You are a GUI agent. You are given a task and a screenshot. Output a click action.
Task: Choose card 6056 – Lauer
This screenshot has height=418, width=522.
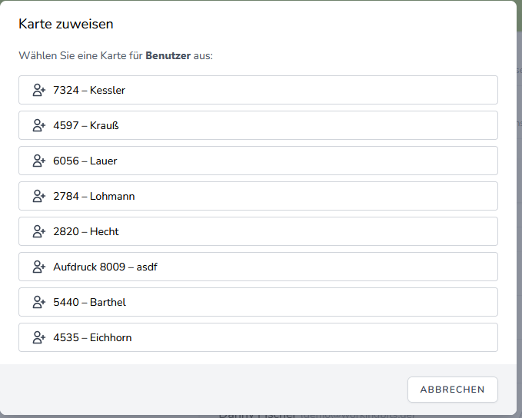(x=258, y=161)
